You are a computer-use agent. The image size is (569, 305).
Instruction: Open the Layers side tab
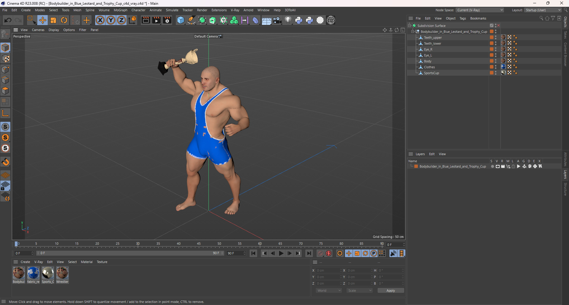point(565,174)
